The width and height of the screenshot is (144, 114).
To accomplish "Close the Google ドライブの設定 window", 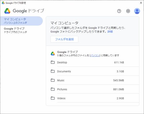I will pos(141,3).
